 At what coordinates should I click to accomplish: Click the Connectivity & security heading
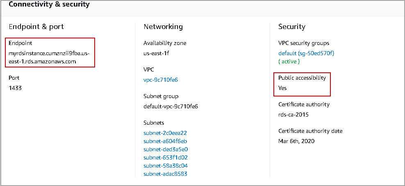pos(49,5)
